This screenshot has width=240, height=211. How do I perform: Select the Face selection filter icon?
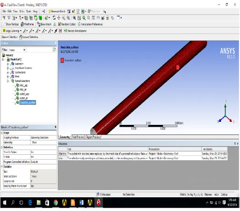[x=36, y=18]
